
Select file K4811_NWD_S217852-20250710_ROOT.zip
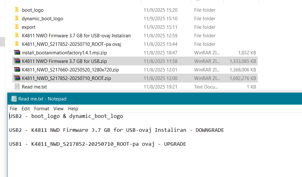(x=66, y=78)
